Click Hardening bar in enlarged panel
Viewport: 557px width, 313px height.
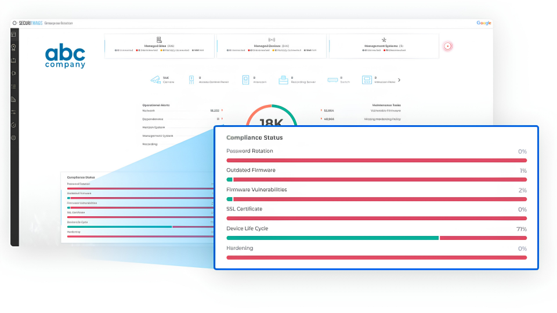(377, 257)
